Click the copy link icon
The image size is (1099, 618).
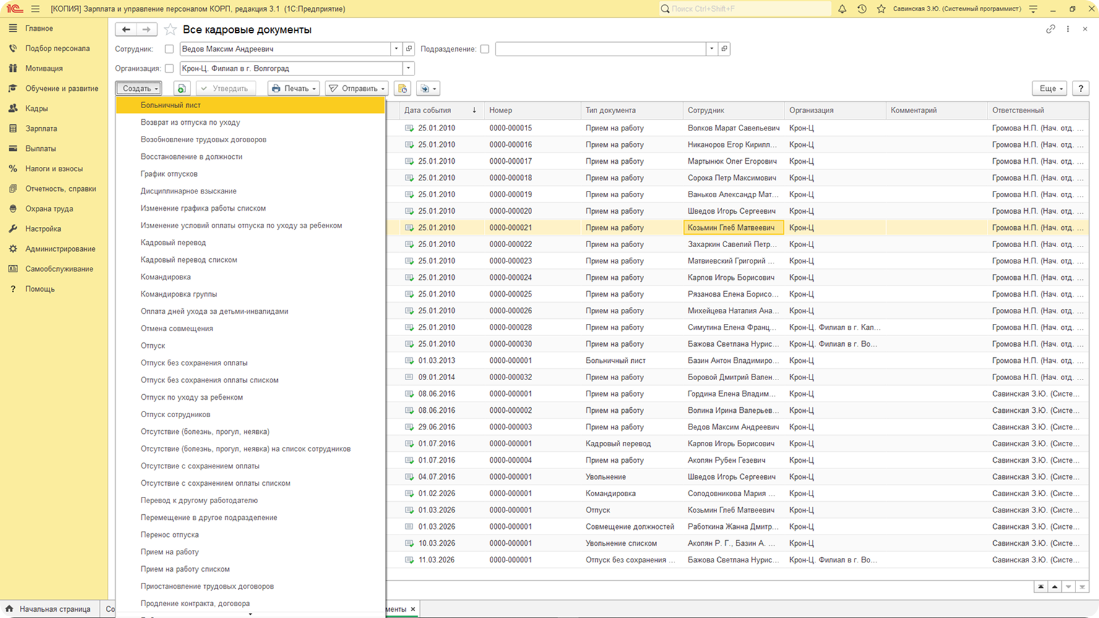tap(1050, 29)
